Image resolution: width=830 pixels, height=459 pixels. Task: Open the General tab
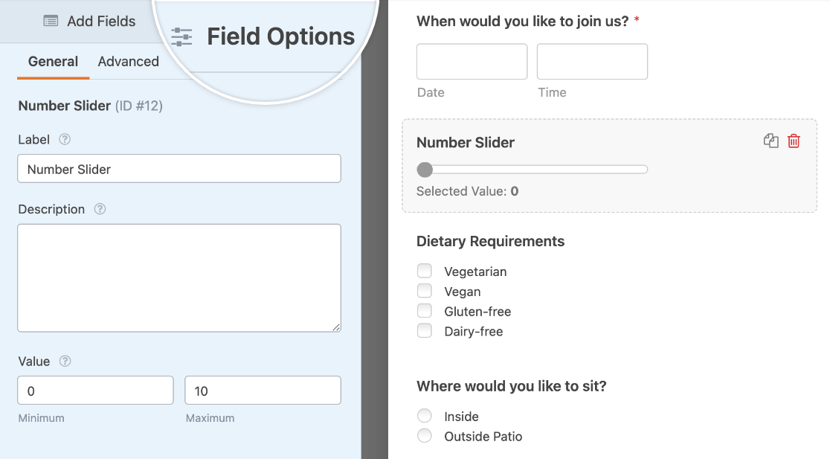53,62
